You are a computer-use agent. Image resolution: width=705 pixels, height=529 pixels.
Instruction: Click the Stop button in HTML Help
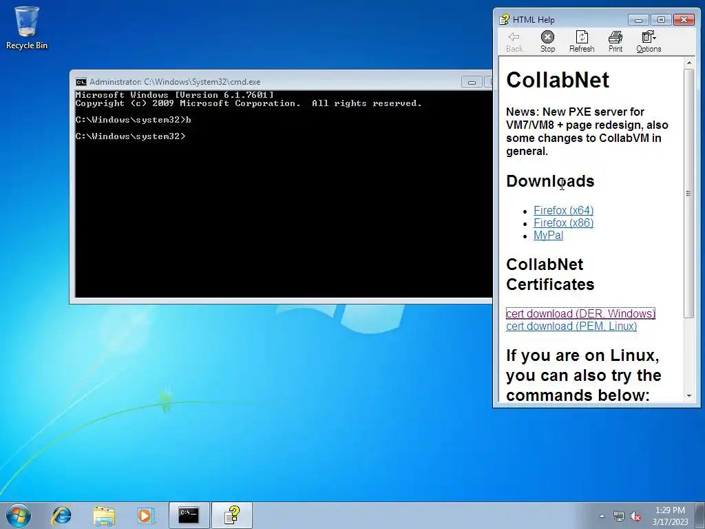pos(547,42)
